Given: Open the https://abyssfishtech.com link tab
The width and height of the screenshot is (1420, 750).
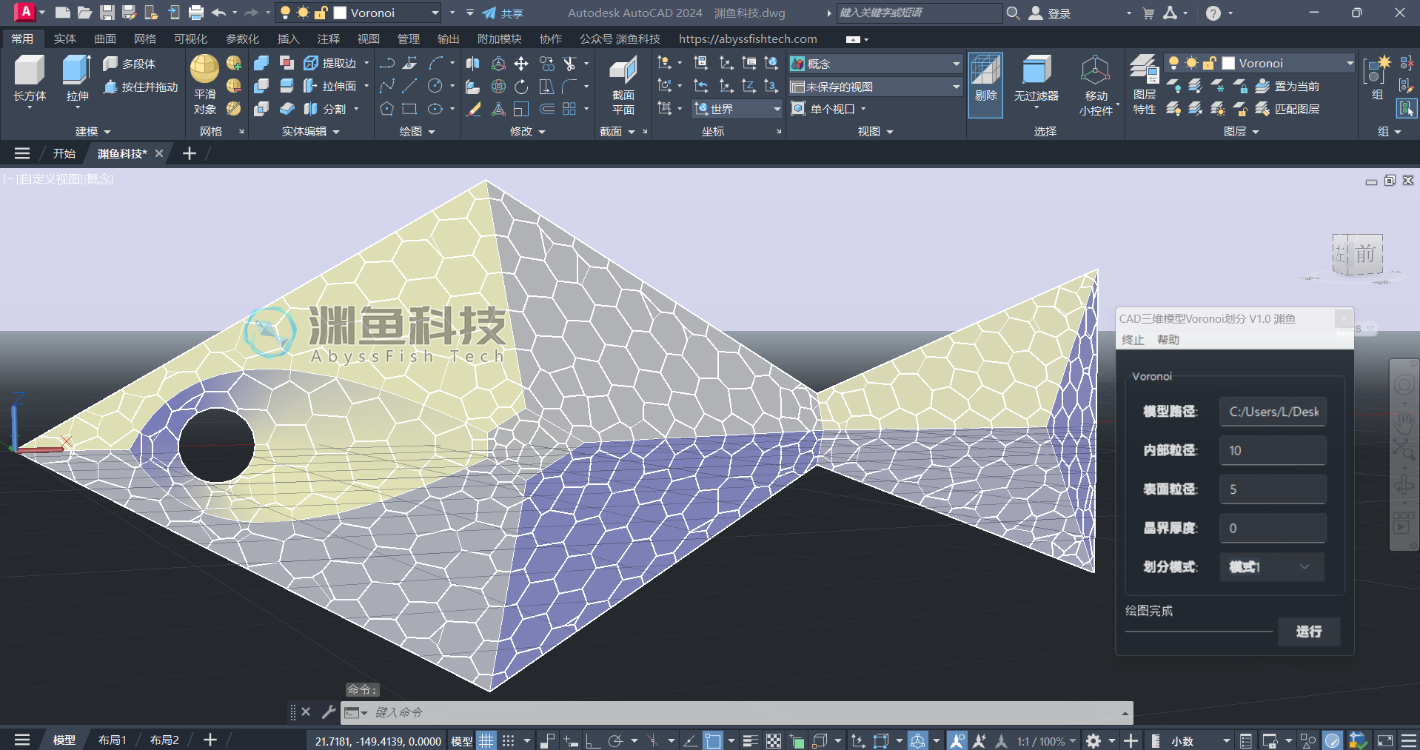Looking at the screenshot, I should (x=748, y=38).
